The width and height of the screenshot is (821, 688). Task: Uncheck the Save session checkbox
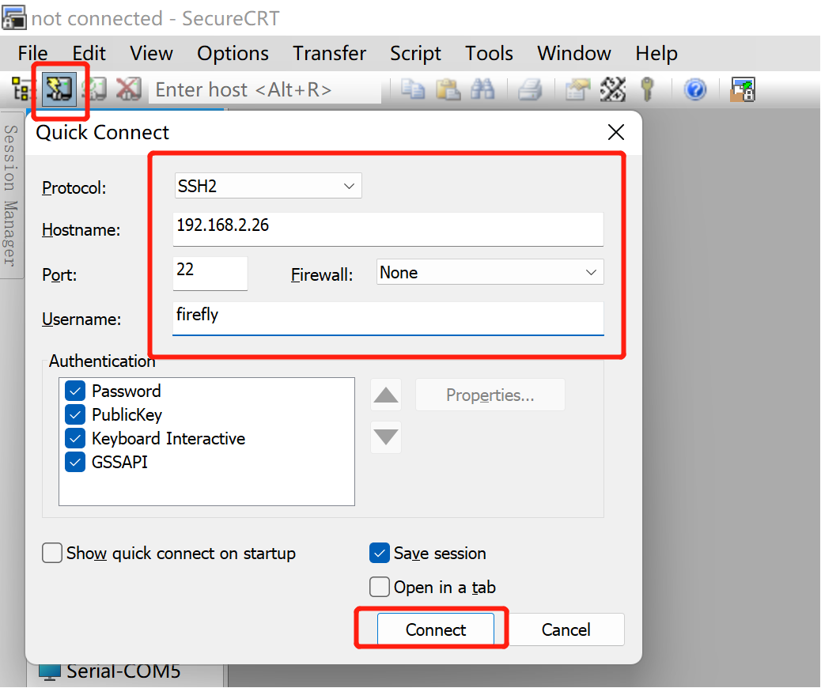379,553
